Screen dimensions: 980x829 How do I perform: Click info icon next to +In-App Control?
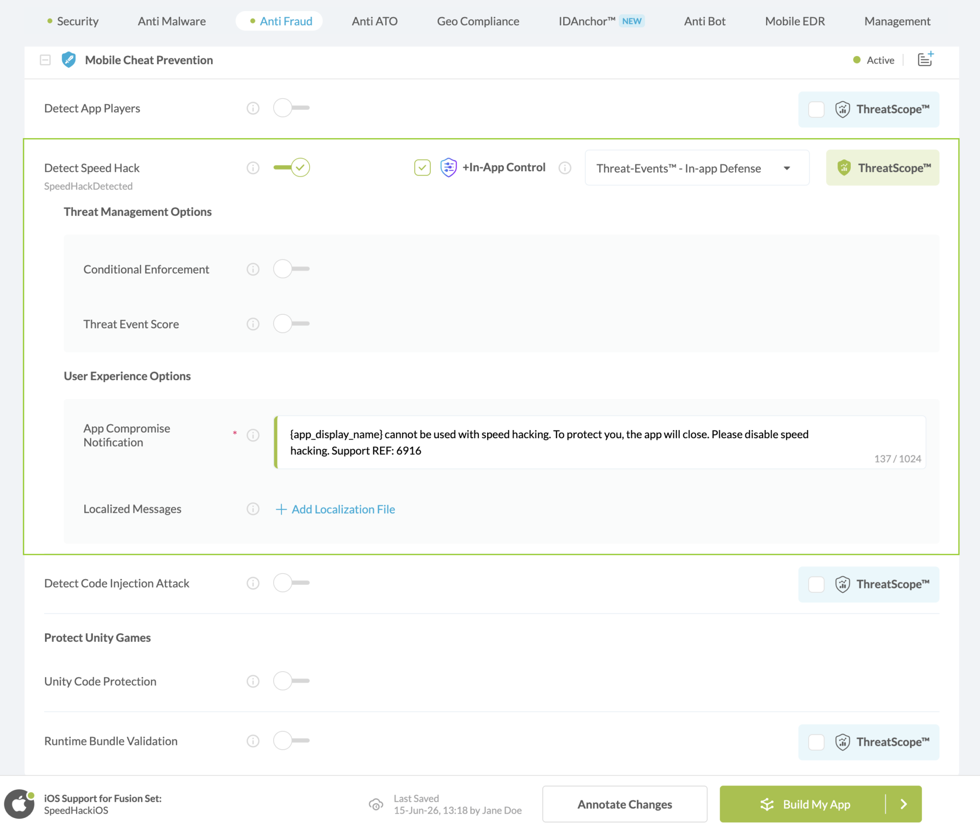(565, 168)
